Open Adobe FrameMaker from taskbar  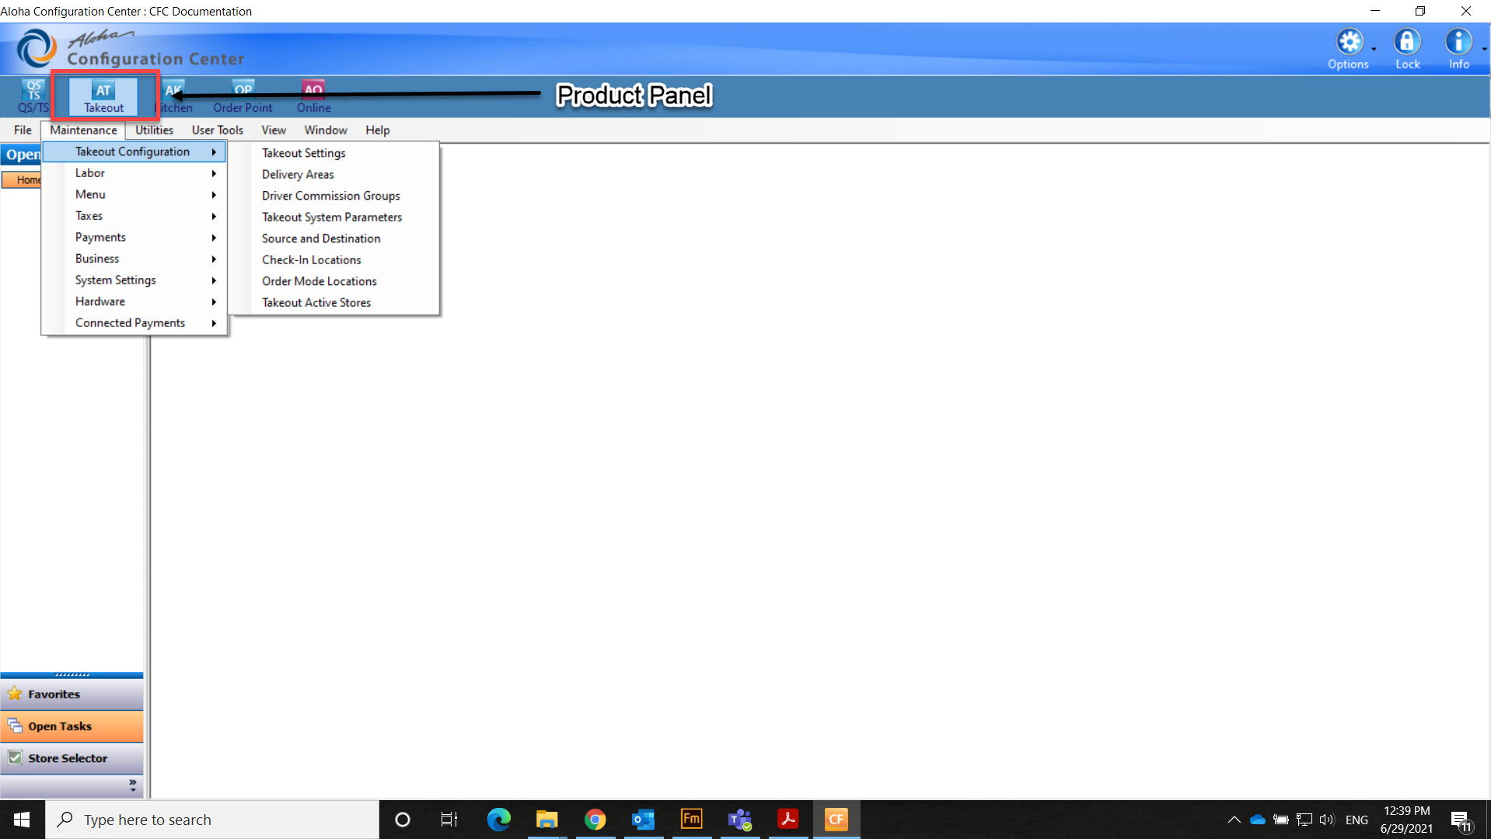(x=691, y=820)
